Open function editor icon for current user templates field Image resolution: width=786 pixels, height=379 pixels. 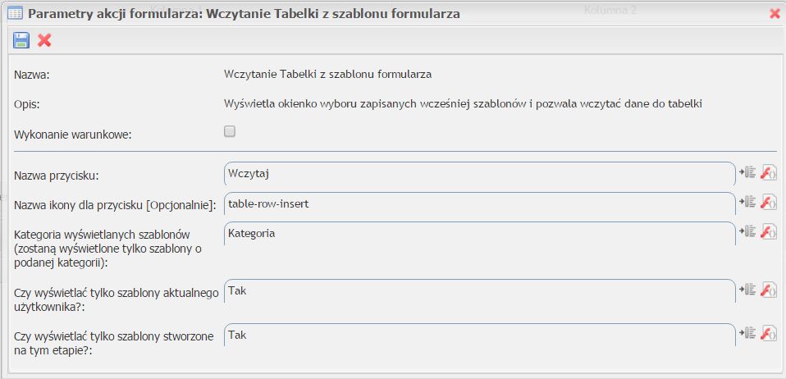[x=769, y=290]
